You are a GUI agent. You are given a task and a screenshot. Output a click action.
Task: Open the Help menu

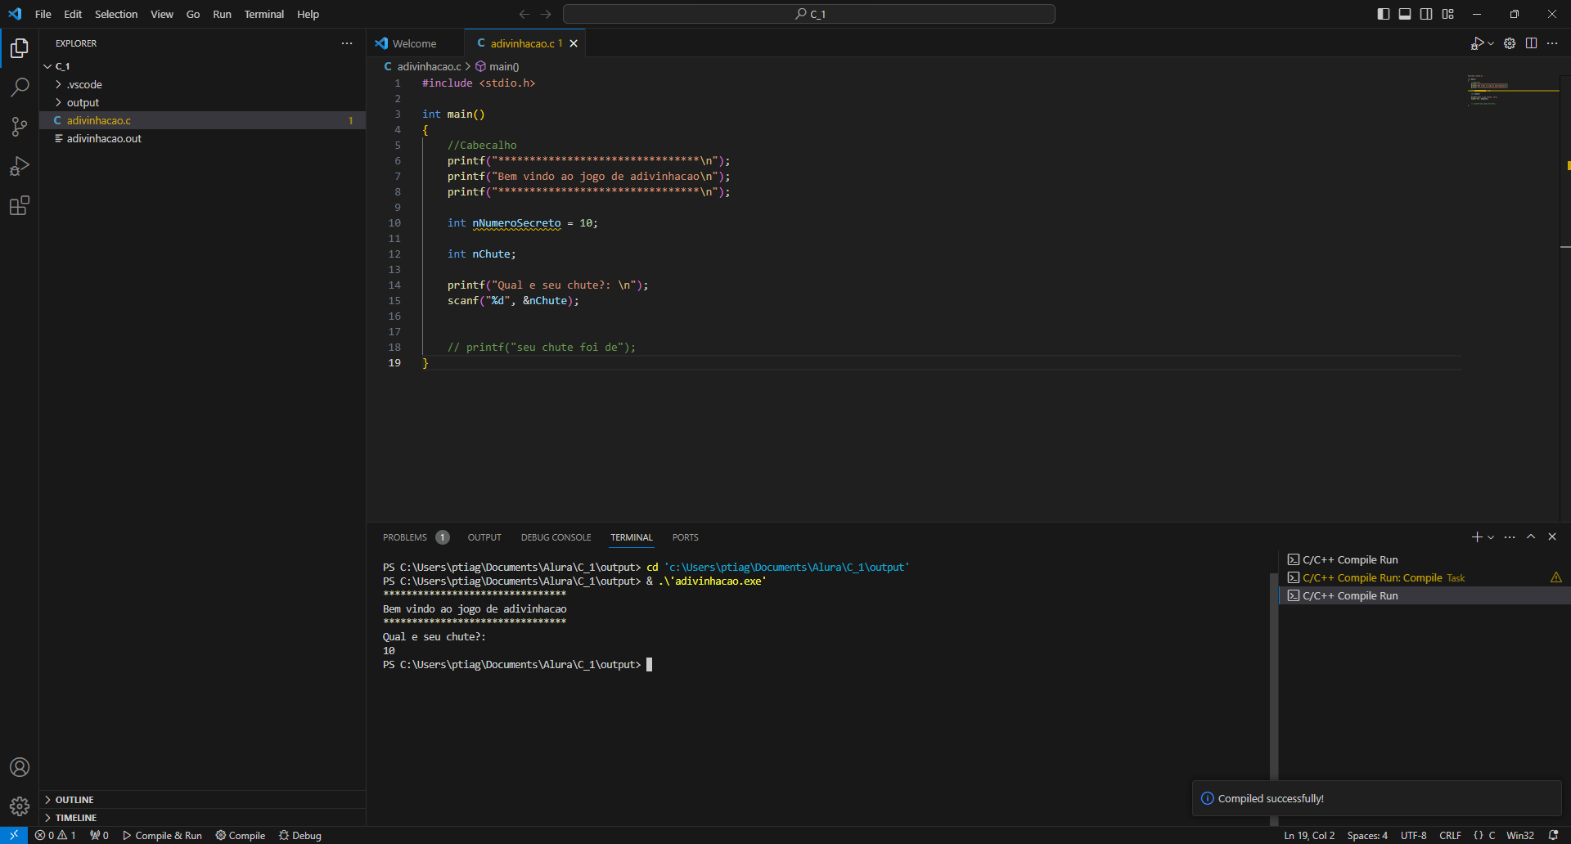pyautogui.click(x=308, y=14)
